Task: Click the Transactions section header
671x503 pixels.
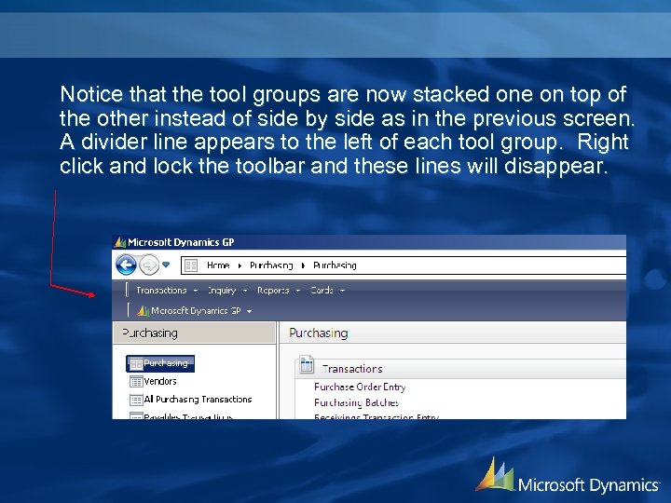Action: [460, 369]
